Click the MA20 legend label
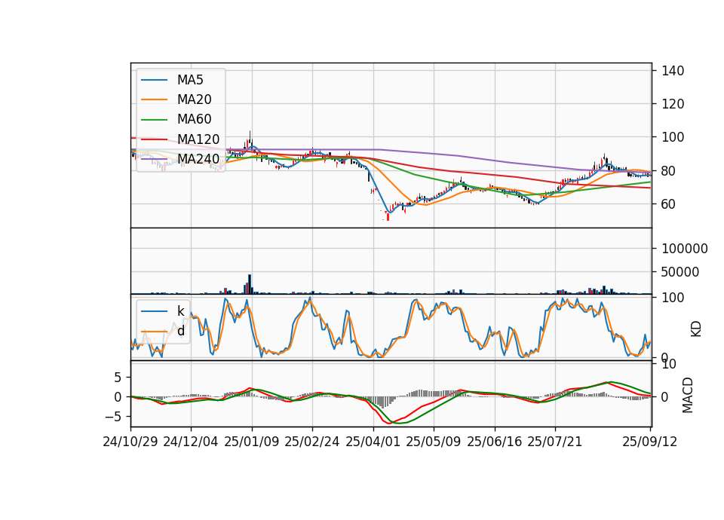Screen dimensions: 724x520 coord(194,99)
